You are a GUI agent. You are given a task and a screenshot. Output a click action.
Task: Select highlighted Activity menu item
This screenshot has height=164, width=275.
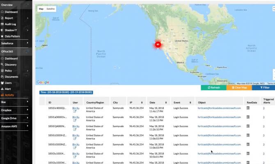[9, 95]
